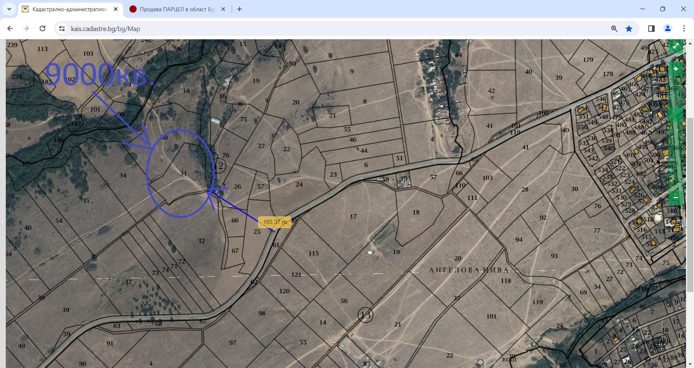Reload the cadastre map page
694x368 pixels.
pyautogui.click(x=42, y=29)
